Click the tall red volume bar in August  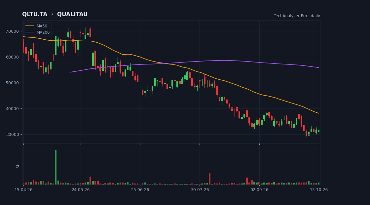click(x=209, y=179)
